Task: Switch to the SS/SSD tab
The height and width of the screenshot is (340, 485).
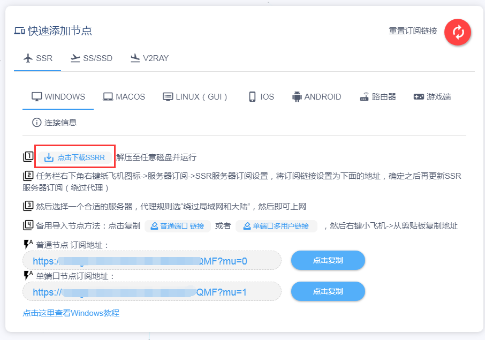Action: click(92, 58)
